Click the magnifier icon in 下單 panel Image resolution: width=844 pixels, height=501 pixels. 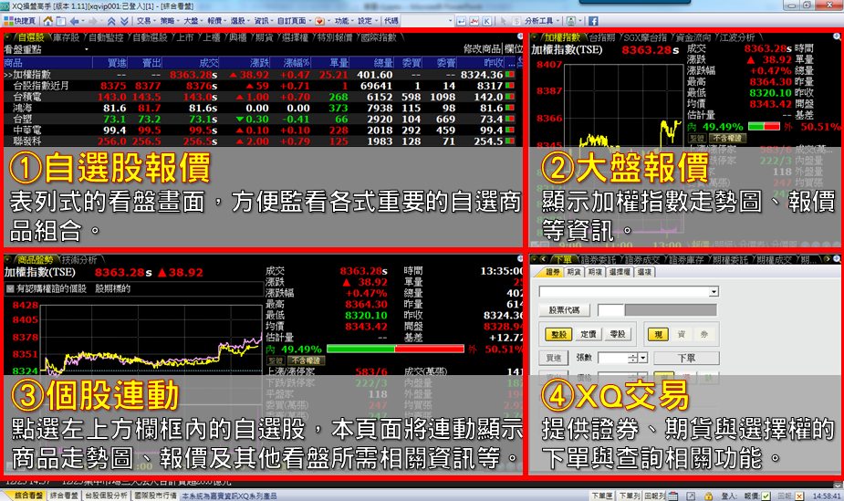point(837,259)
